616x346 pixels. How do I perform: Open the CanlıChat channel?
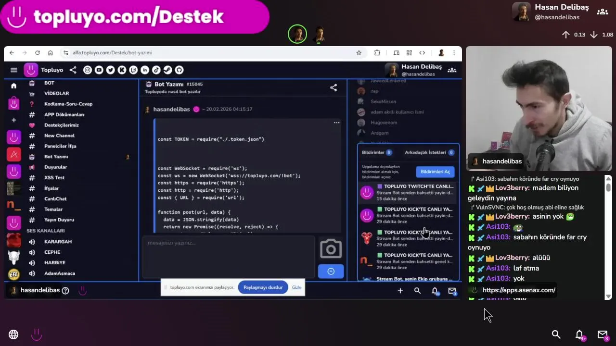click(55, 199)
